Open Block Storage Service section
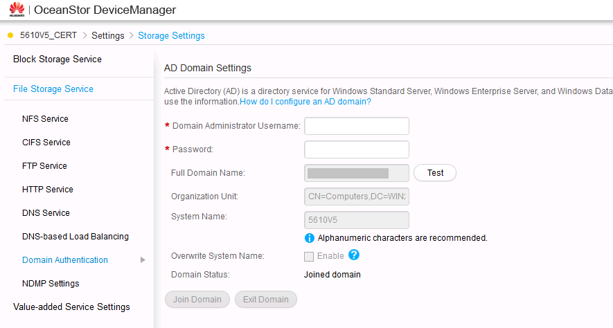The width and height of the screenshot is (613, 328). (x=57, y=60)
